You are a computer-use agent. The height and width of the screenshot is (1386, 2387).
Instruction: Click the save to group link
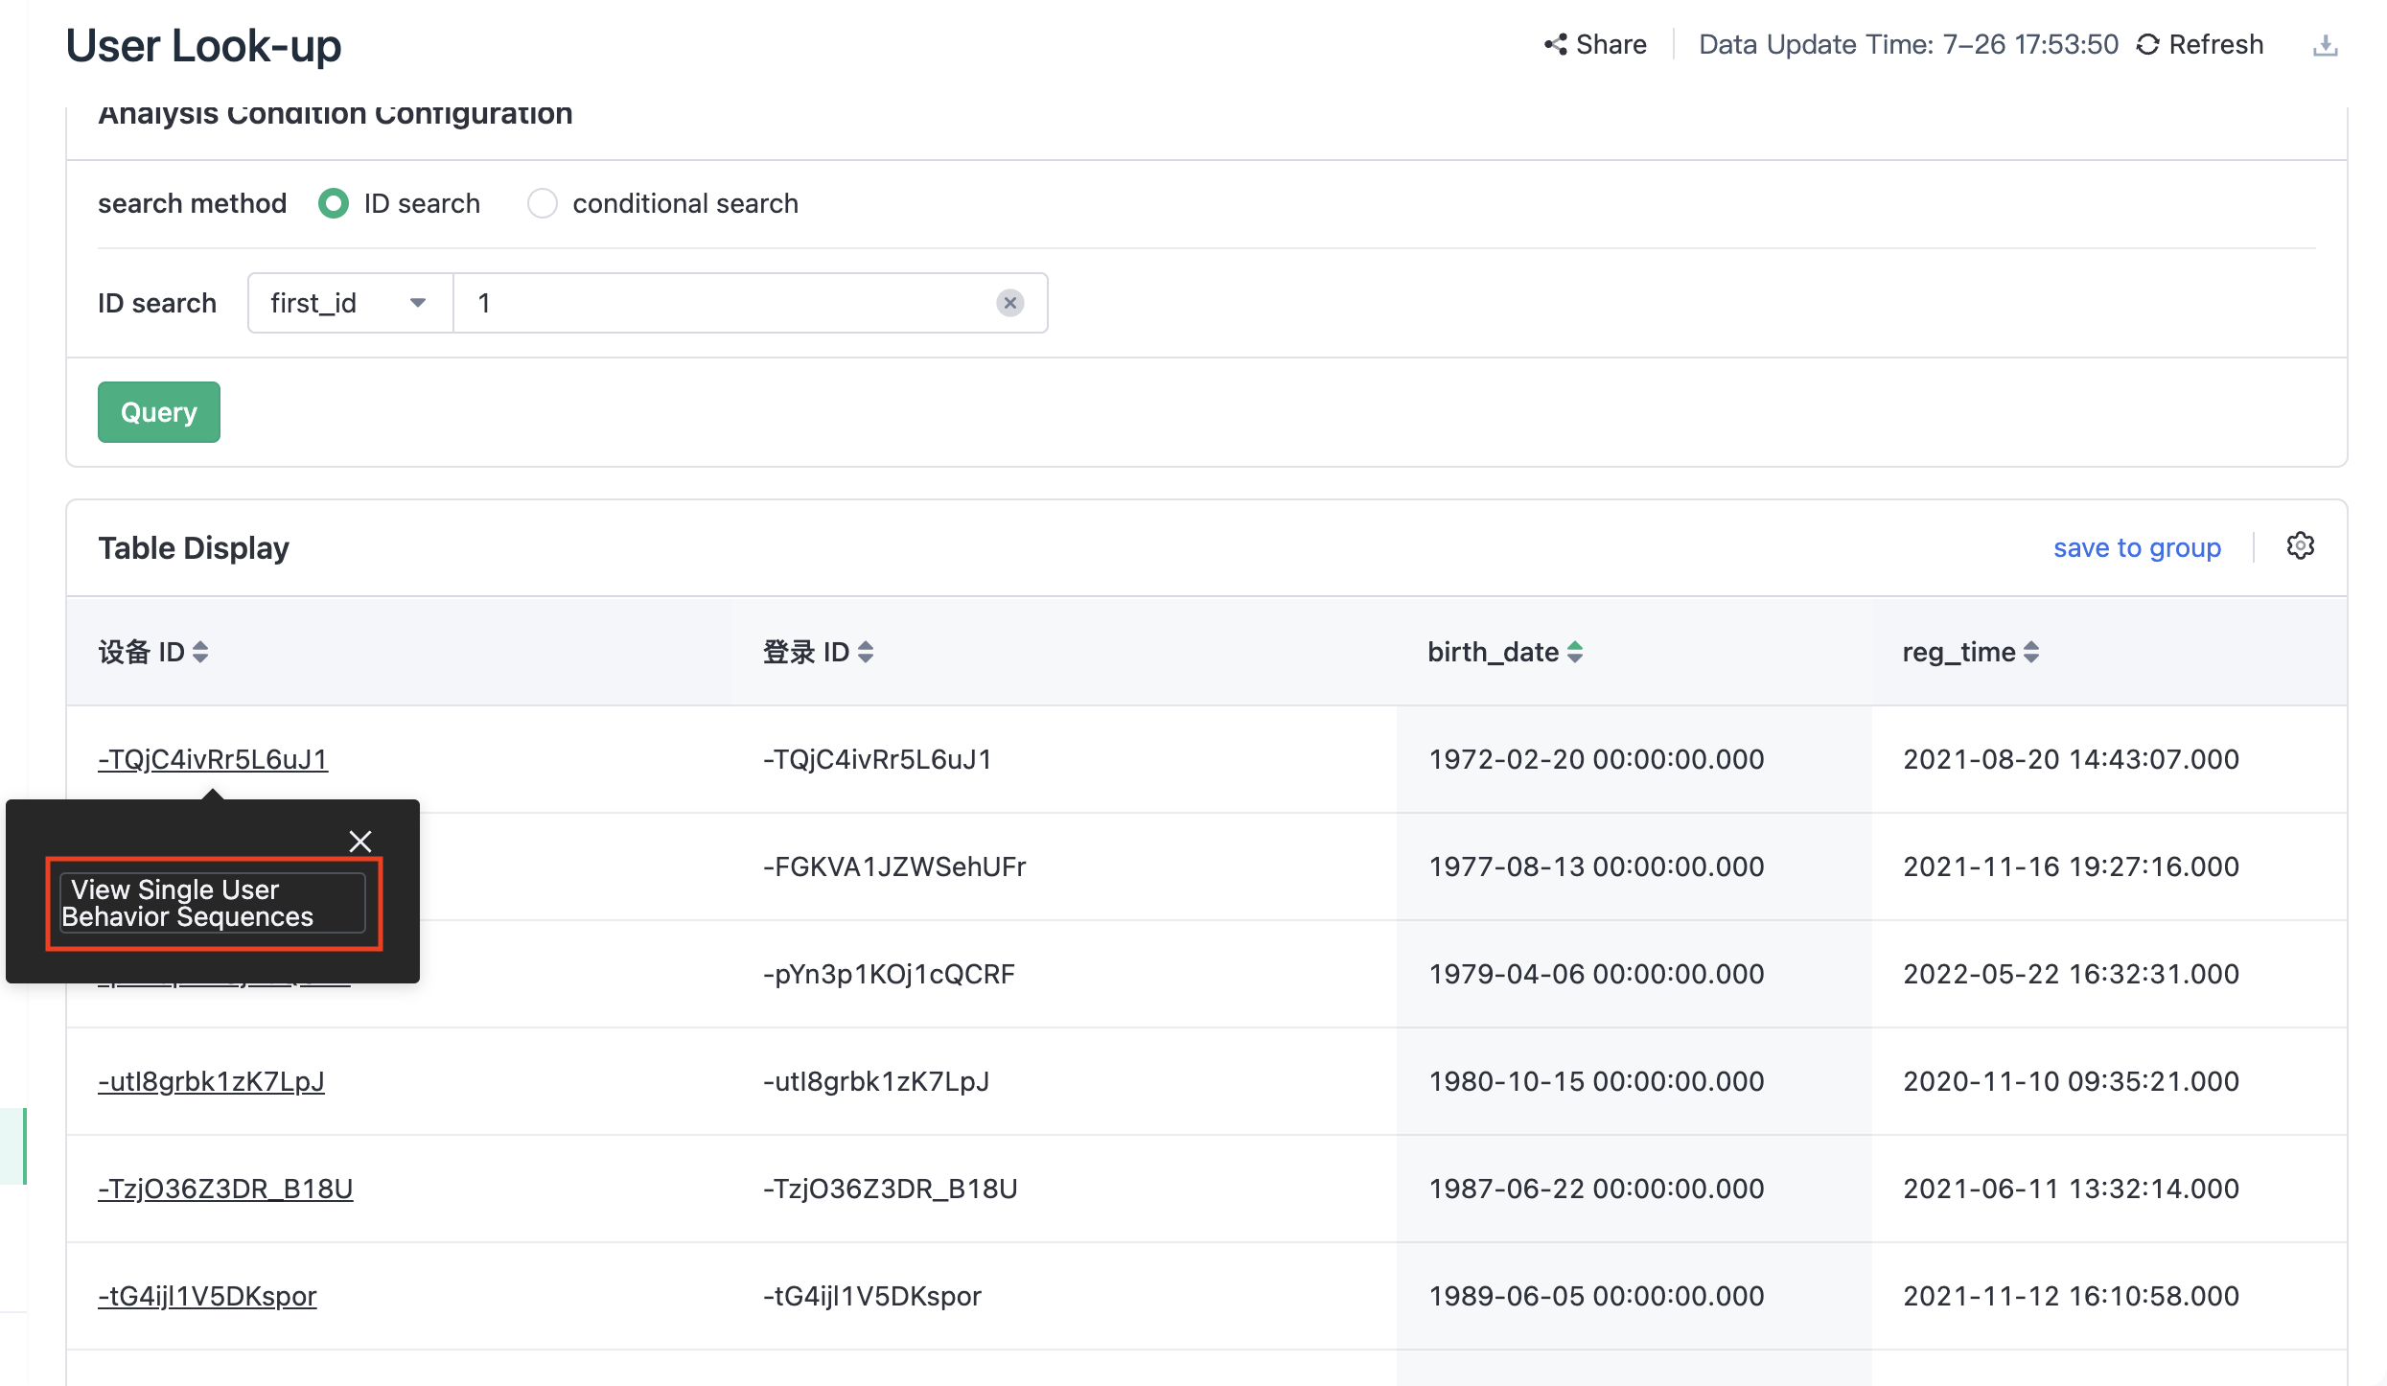[x=2137, y=547]
